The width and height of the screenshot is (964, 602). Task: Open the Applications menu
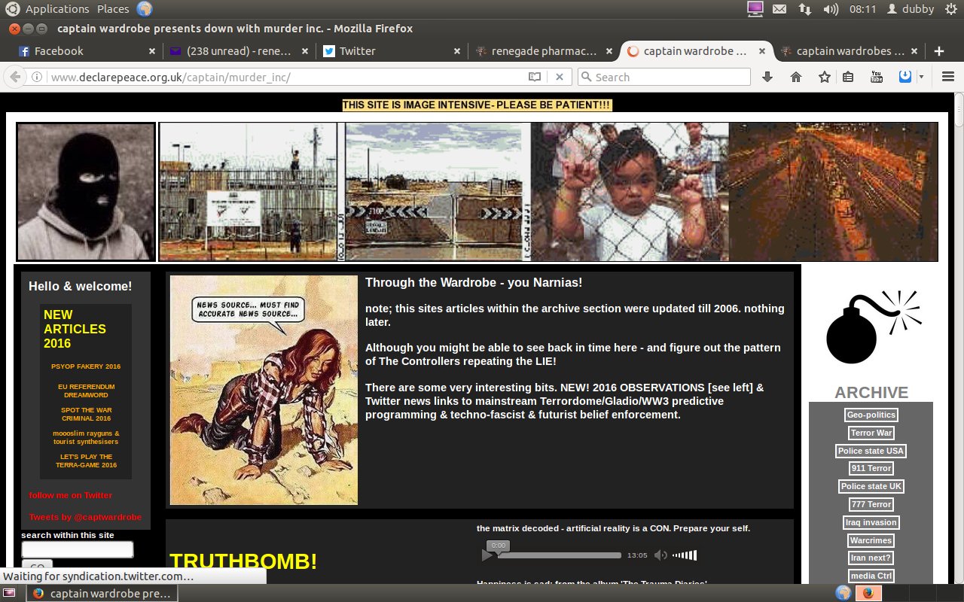[x=57, y=9]
